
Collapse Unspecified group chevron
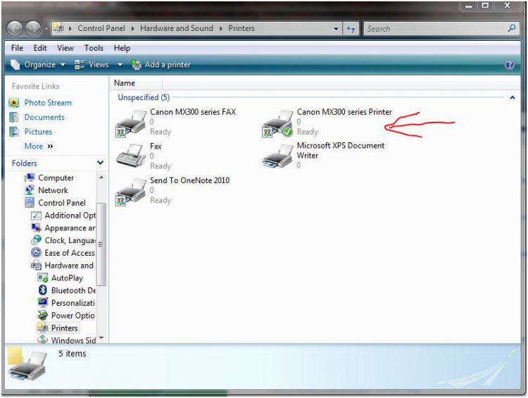pos(513,97)
